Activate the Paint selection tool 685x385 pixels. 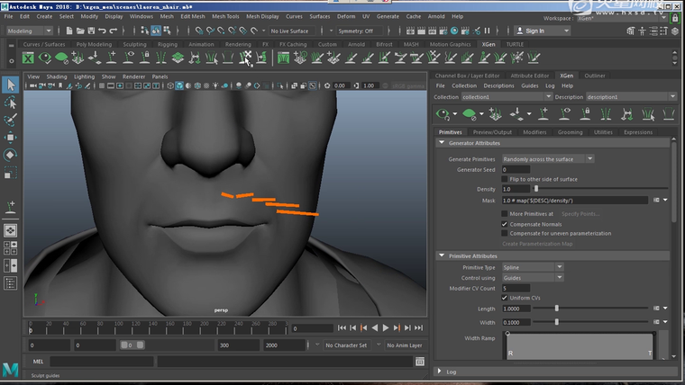point(10,119)
